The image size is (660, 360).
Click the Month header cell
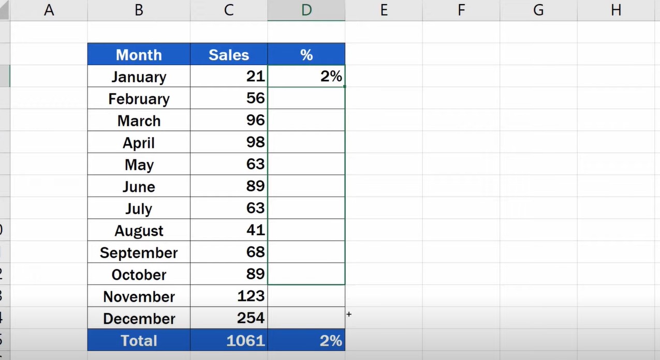pyautogui.click(x=139, y=54)
